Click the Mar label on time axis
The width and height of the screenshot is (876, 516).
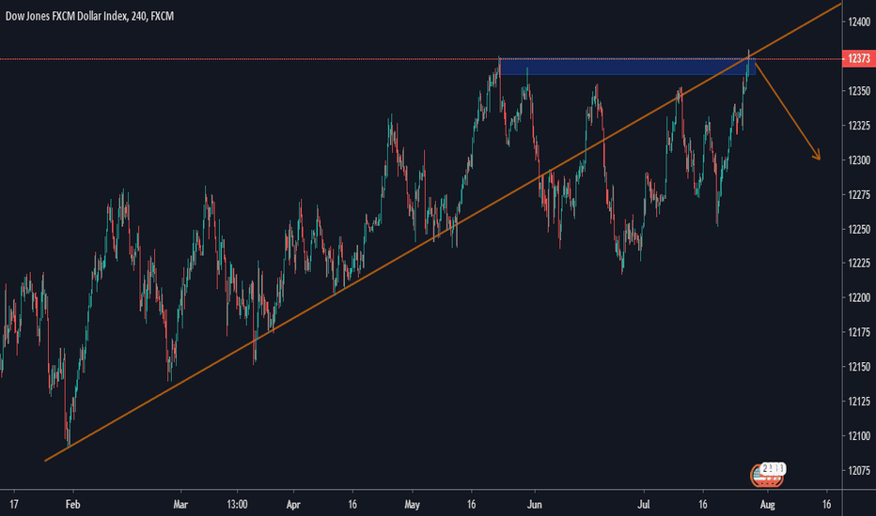tap(180, 505)
